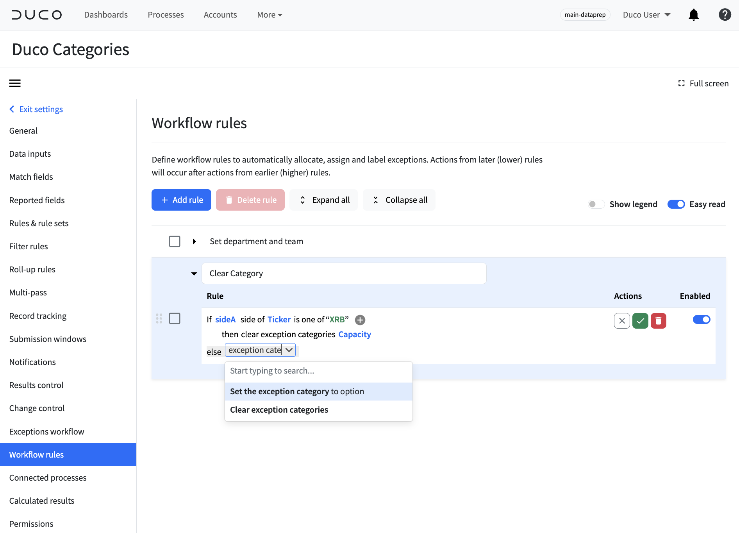Click the Capacity category link

point(355,334)
